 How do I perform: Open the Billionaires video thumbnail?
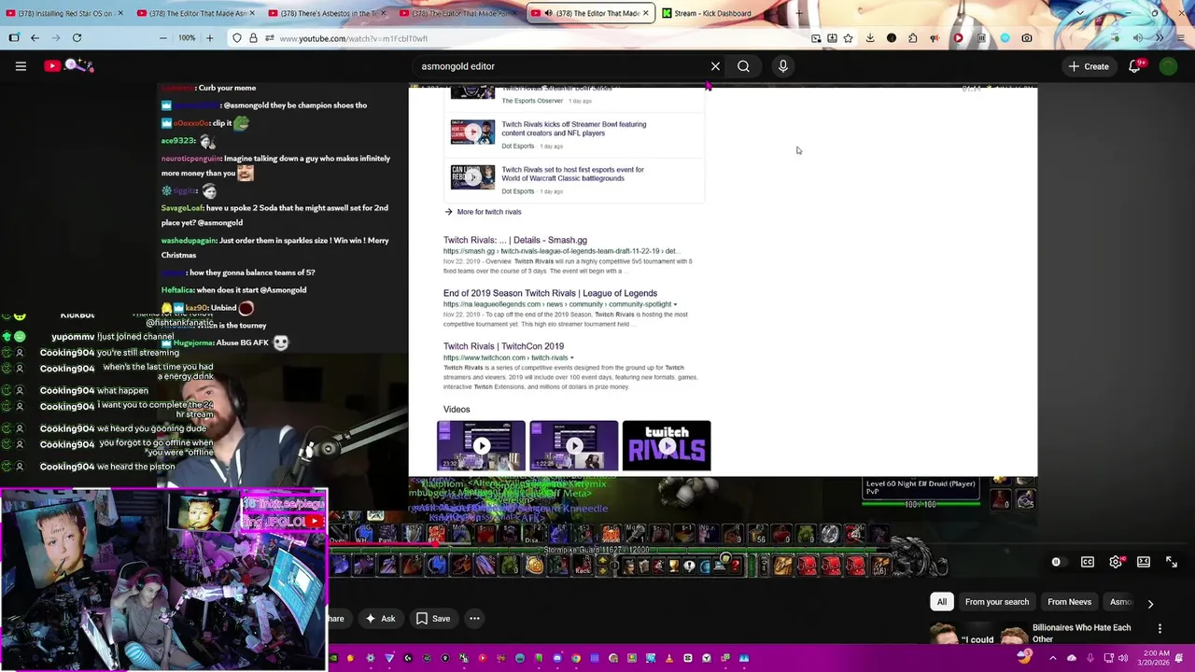pyautogui.click(x=977, y=635)
